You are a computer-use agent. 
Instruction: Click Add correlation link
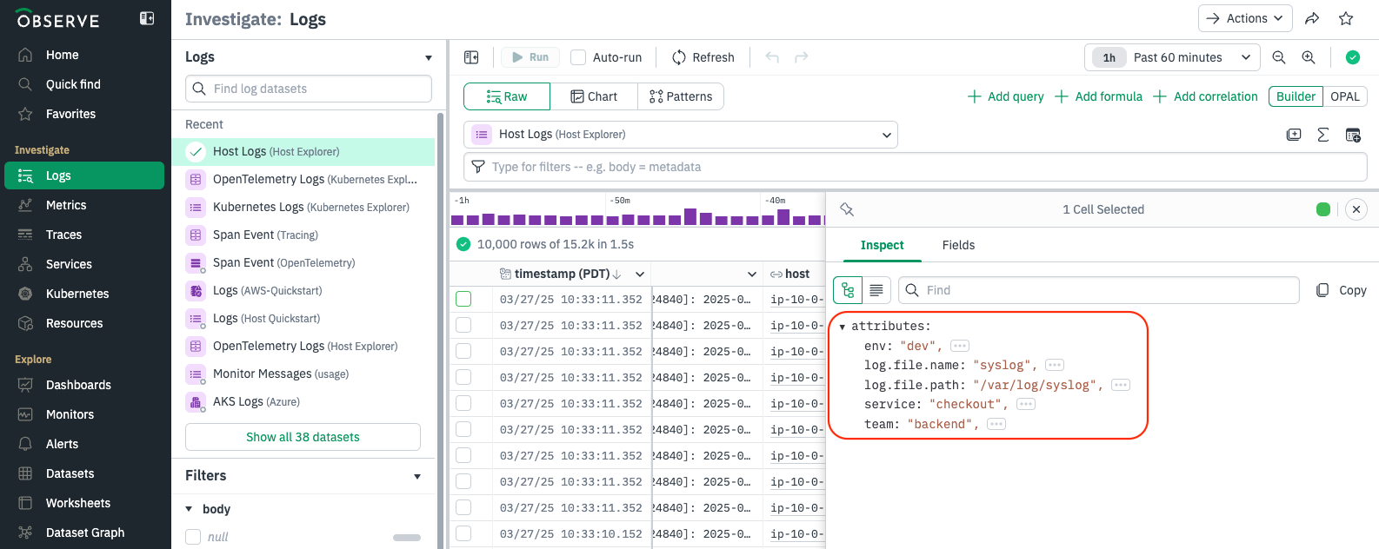click(1206, 96)
